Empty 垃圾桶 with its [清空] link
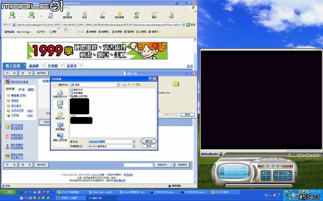Screen dimensions: 323x201 click(30, 116)
